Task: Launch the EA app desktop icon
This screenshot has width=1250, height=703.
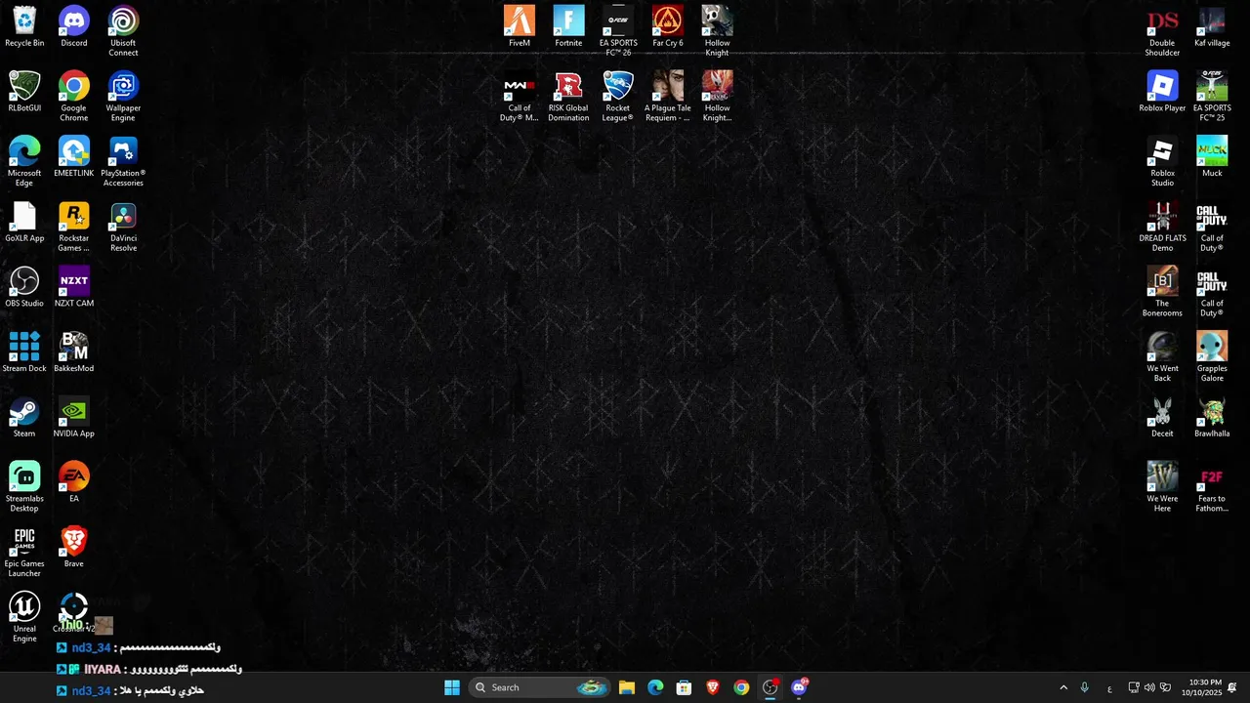Action: click(x=74, y=482)
